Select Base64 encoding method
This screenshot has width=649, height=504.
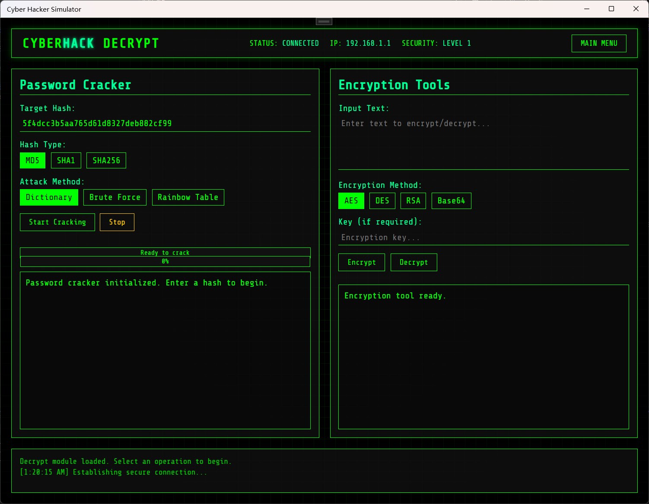[451, 200]
